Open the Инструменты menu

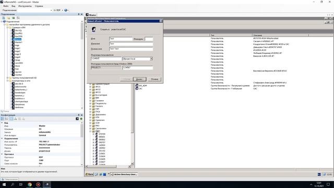click(25, 6)
